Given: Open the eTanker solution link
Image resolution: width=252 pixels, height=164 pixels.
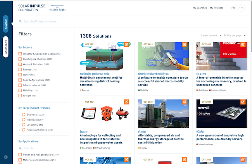Looking at the screenshot, I should click(x=142, y=132).
